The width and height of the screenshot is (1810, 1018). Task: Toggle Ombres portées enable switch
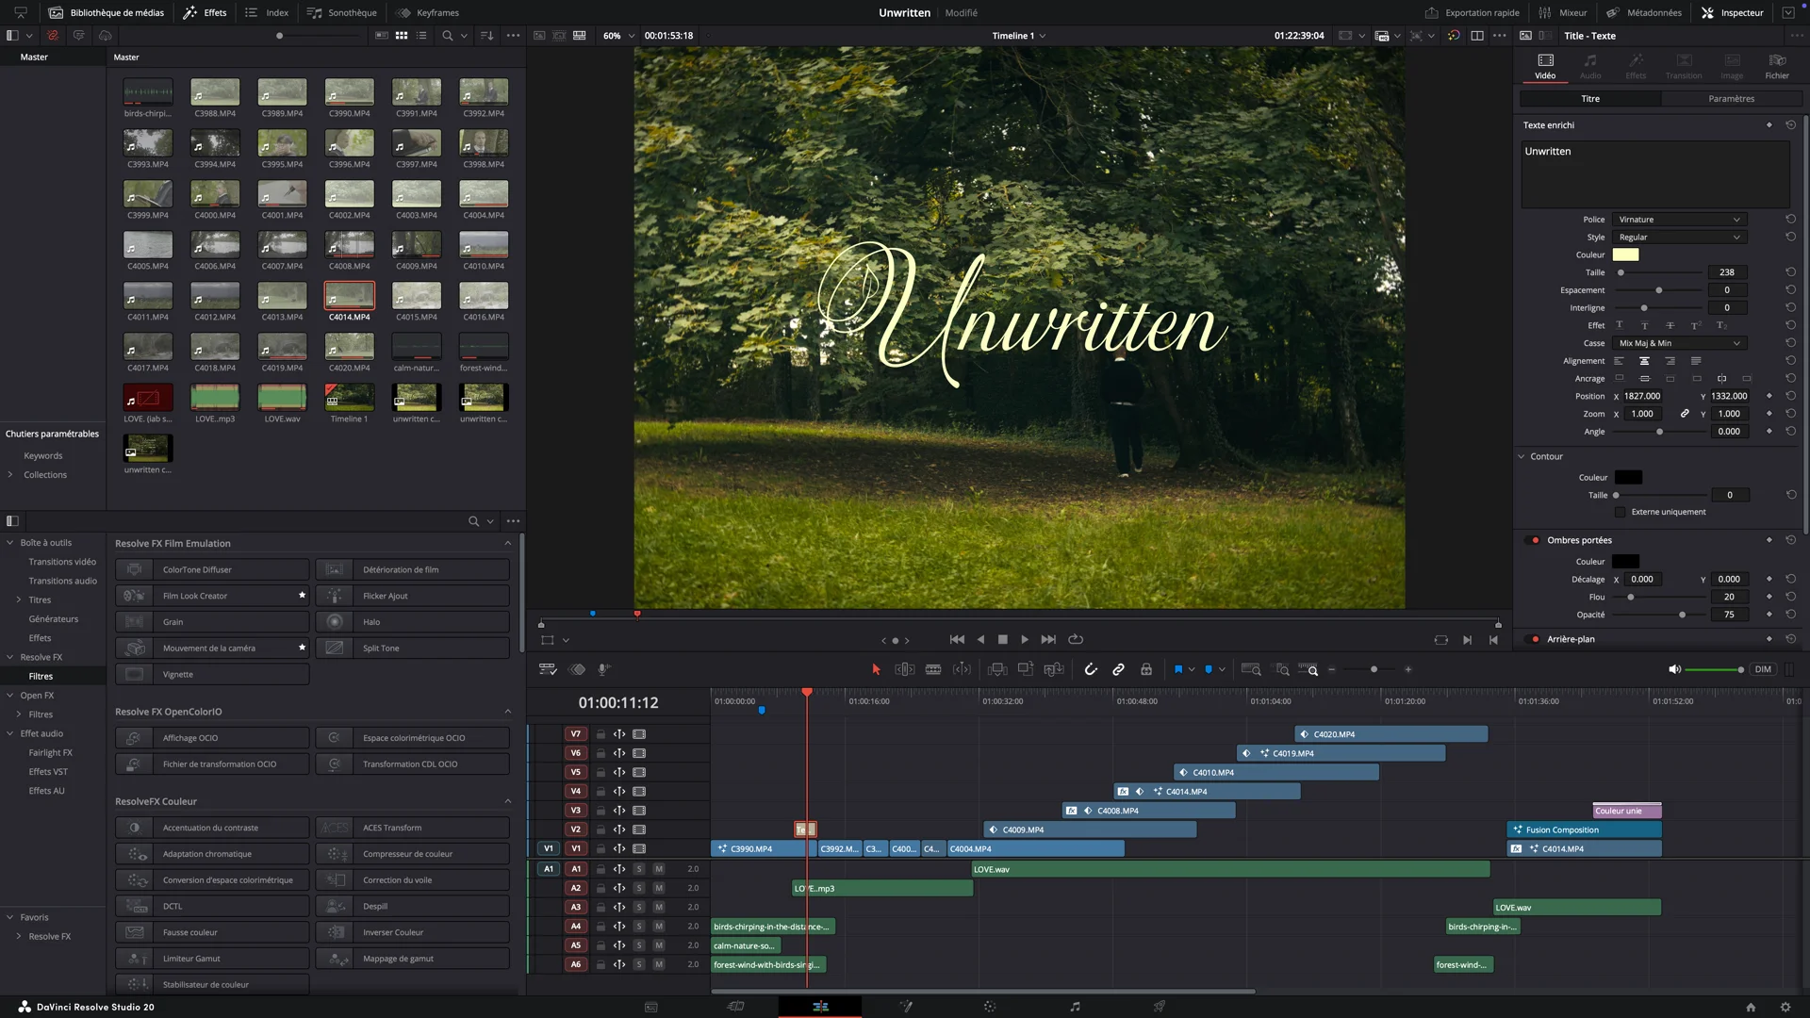tap(1532, 540)
